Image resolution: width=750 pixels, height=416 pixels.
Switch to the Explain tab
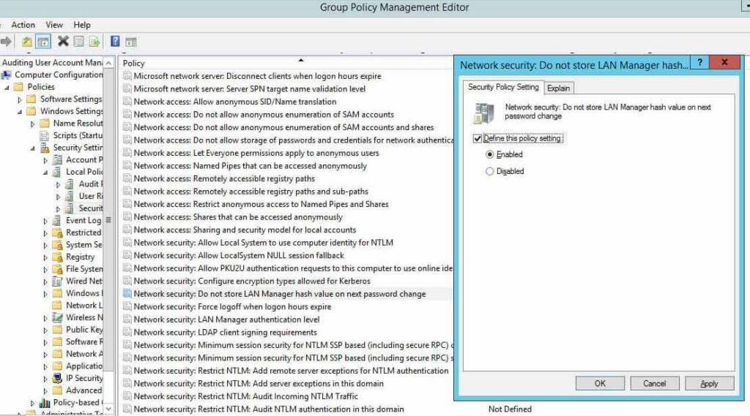(x=558, y=88)
